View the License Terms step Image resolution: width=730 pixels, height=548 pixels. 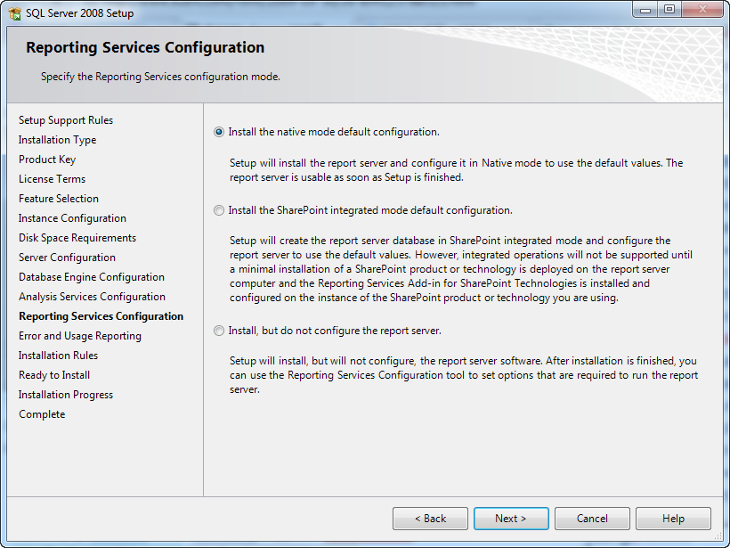click(x=48, y=178)
